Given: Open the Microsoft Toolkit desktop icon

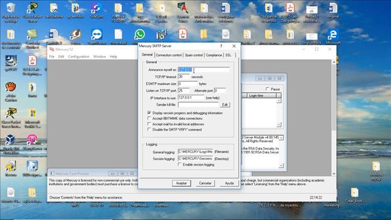Looking at the screenshot, I should point(32,114).
